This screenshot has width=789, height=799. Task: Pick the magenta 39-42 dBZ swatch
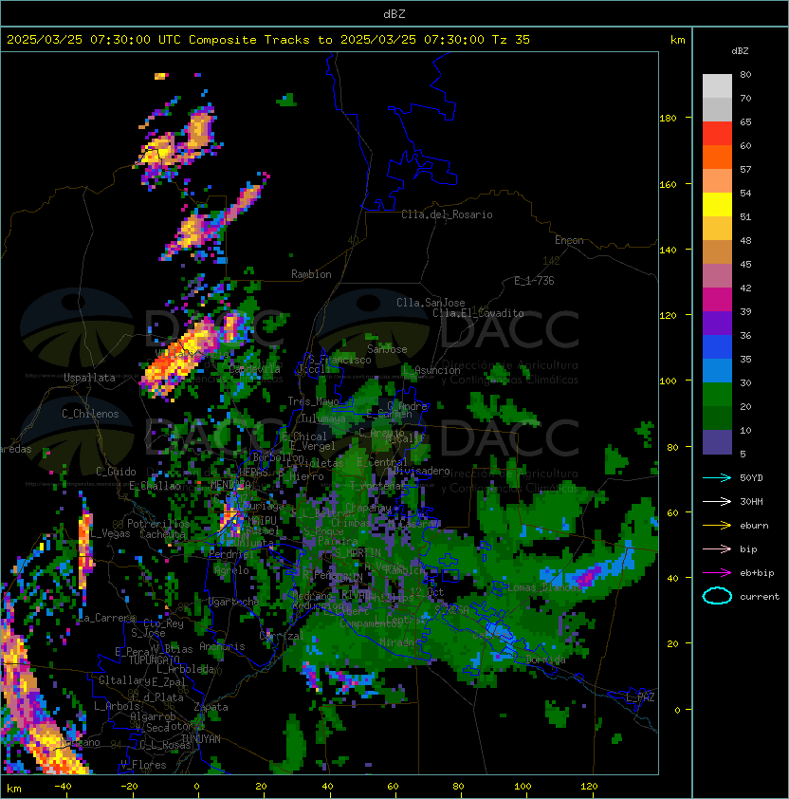(717, 299)
